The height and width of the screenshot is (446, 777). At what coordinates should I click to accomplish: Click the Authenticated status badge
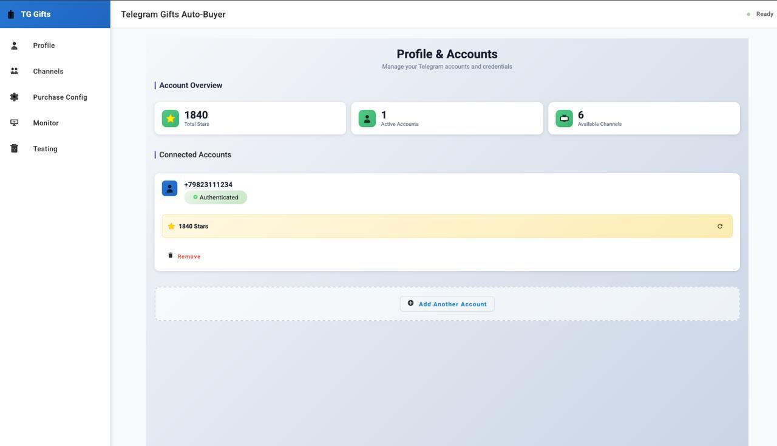(215, 197)
